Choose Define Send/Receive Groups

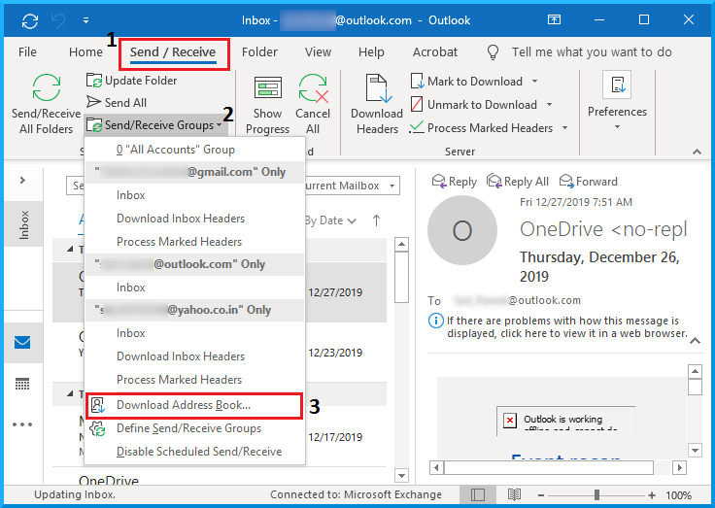194,428
